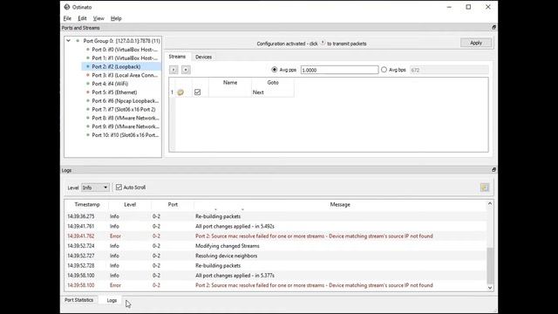
Task: Click log message Modifying changed Streams
Action: click(227, 246)
